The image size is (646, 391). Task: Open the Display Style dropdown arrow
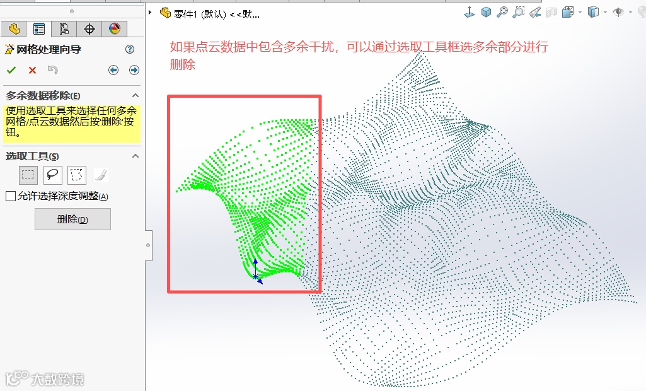click(605, 13)
